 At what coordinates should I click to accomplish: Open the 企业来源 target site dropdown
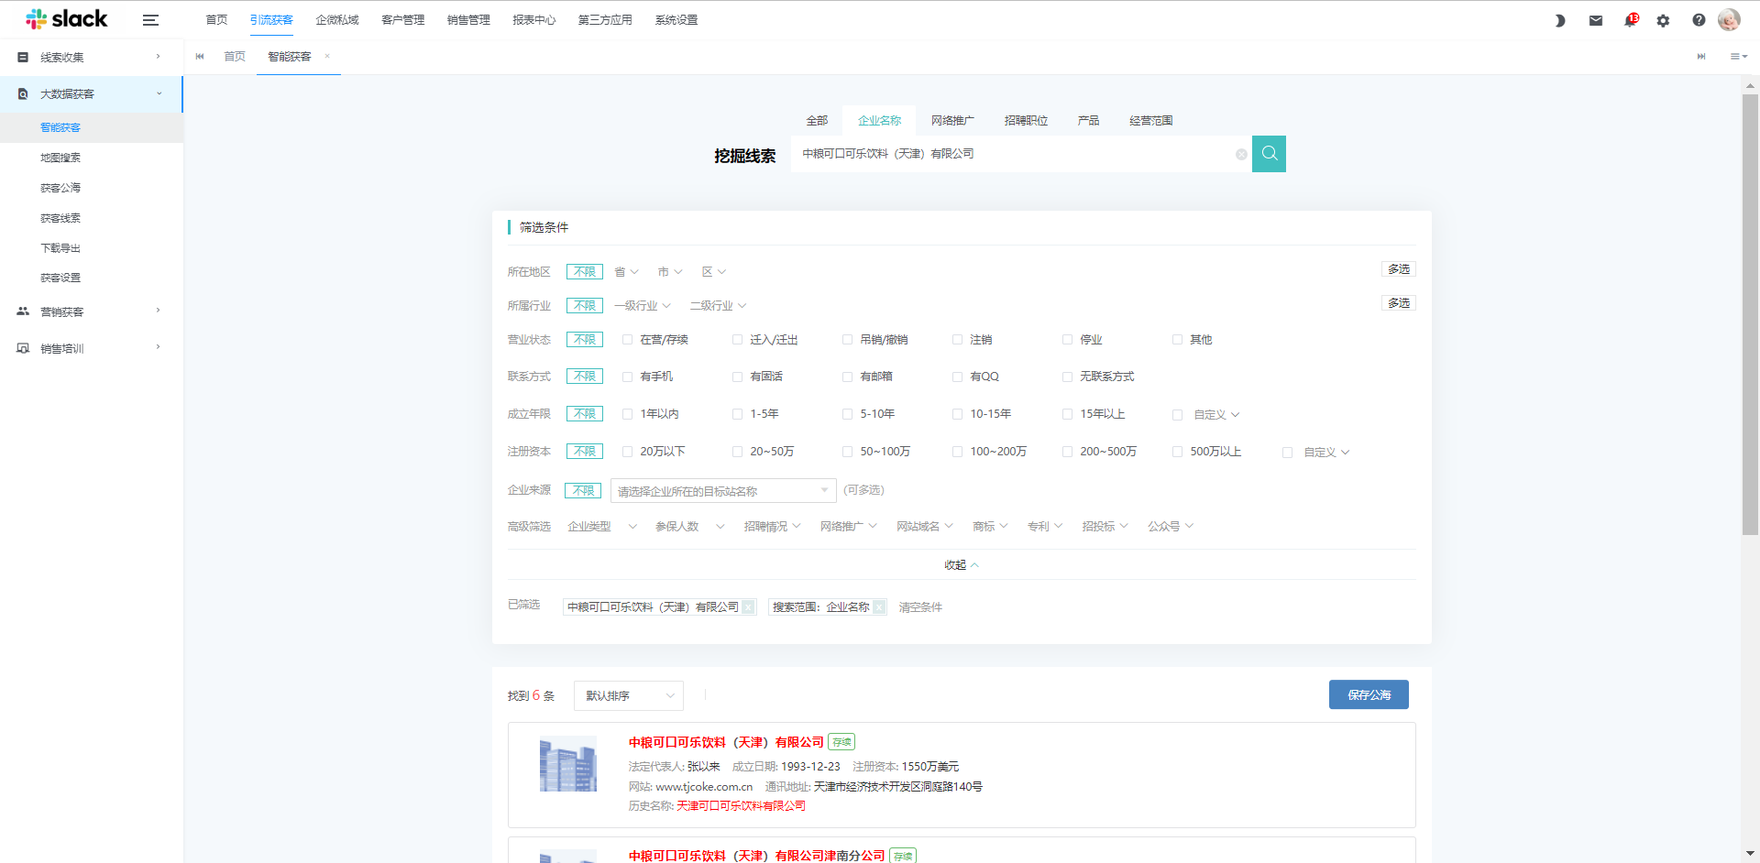723,491
